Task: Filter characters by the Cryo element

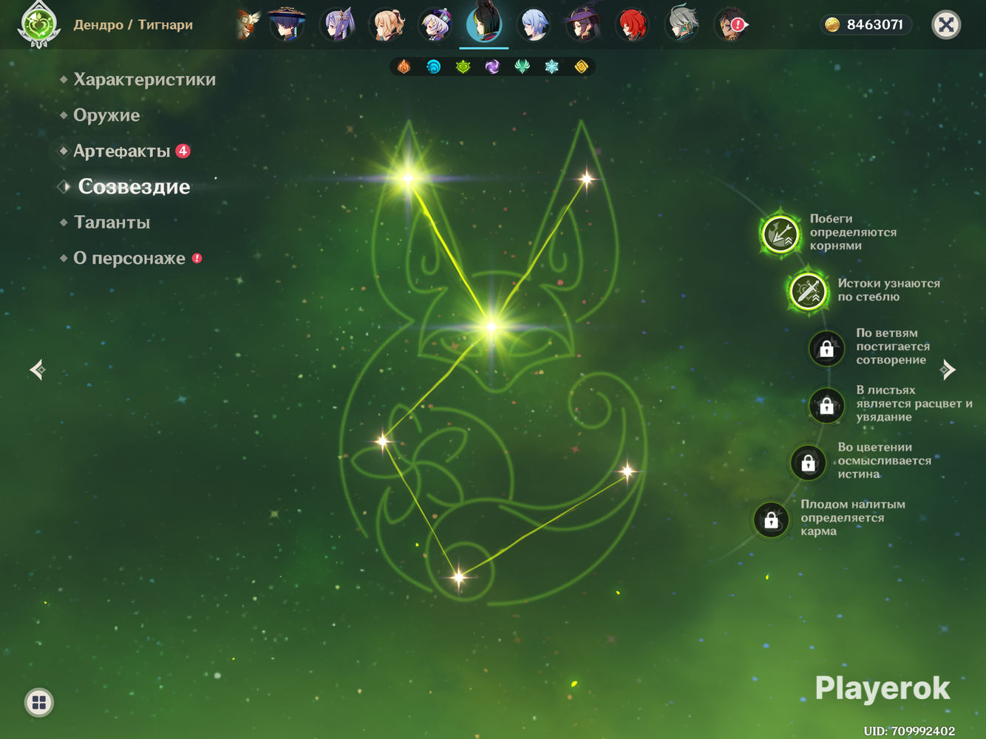Action: [x=552, y=67]
